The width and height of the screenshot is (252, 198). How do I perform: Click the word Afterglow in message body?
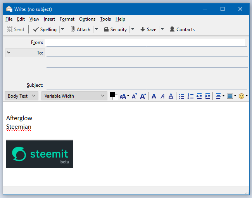click(x=19, y=118)
